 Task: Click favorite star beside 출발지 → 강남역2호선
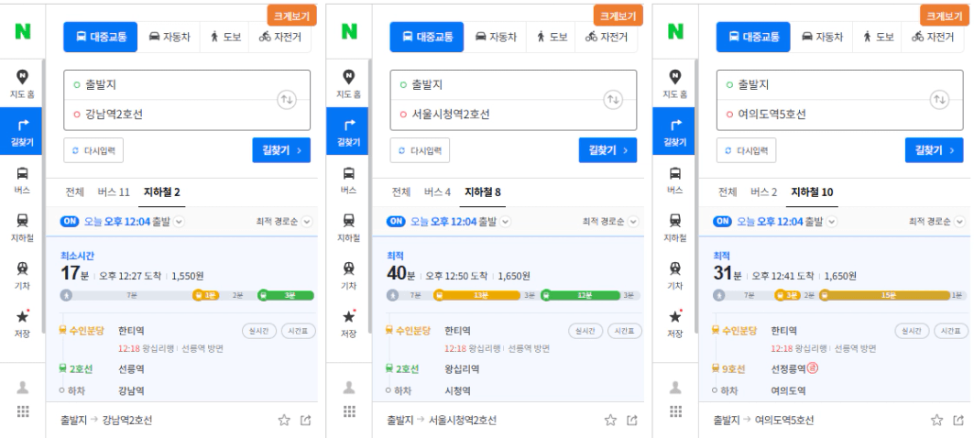(284, 420)
